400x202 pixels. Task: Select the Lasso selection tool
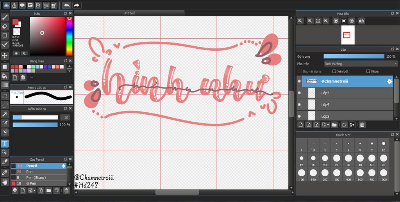[5, 105]
